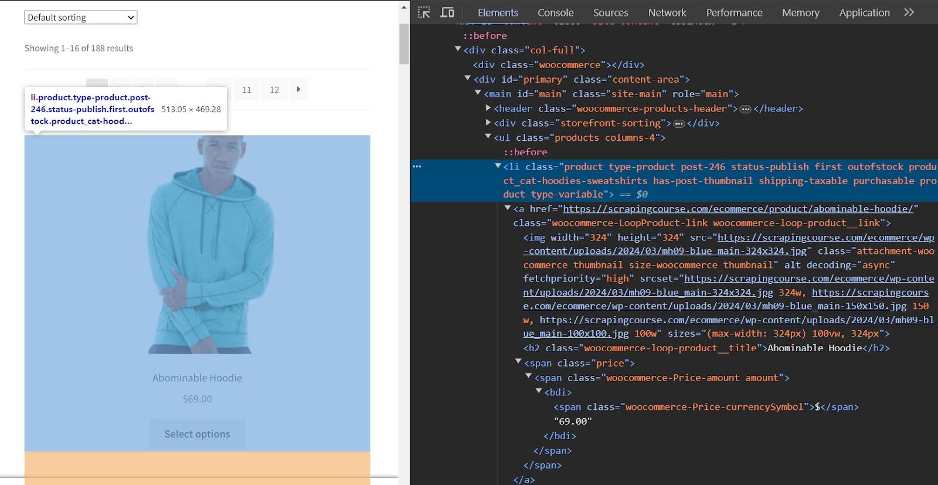Viewport: 938px width, 485px height.
Task: Collapse the woocommerce-Price-amount span node
Action: 528,377
